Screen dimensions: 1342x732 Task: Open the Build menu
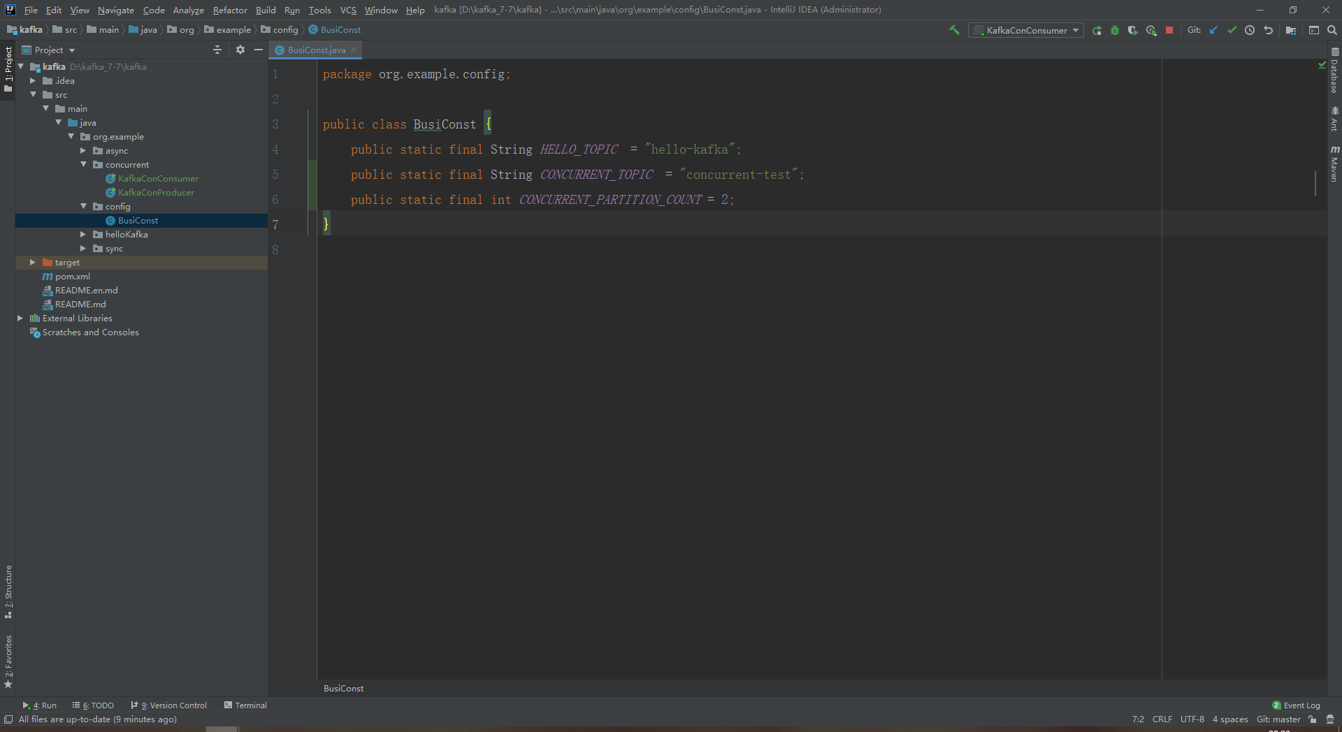coord(266,10)
